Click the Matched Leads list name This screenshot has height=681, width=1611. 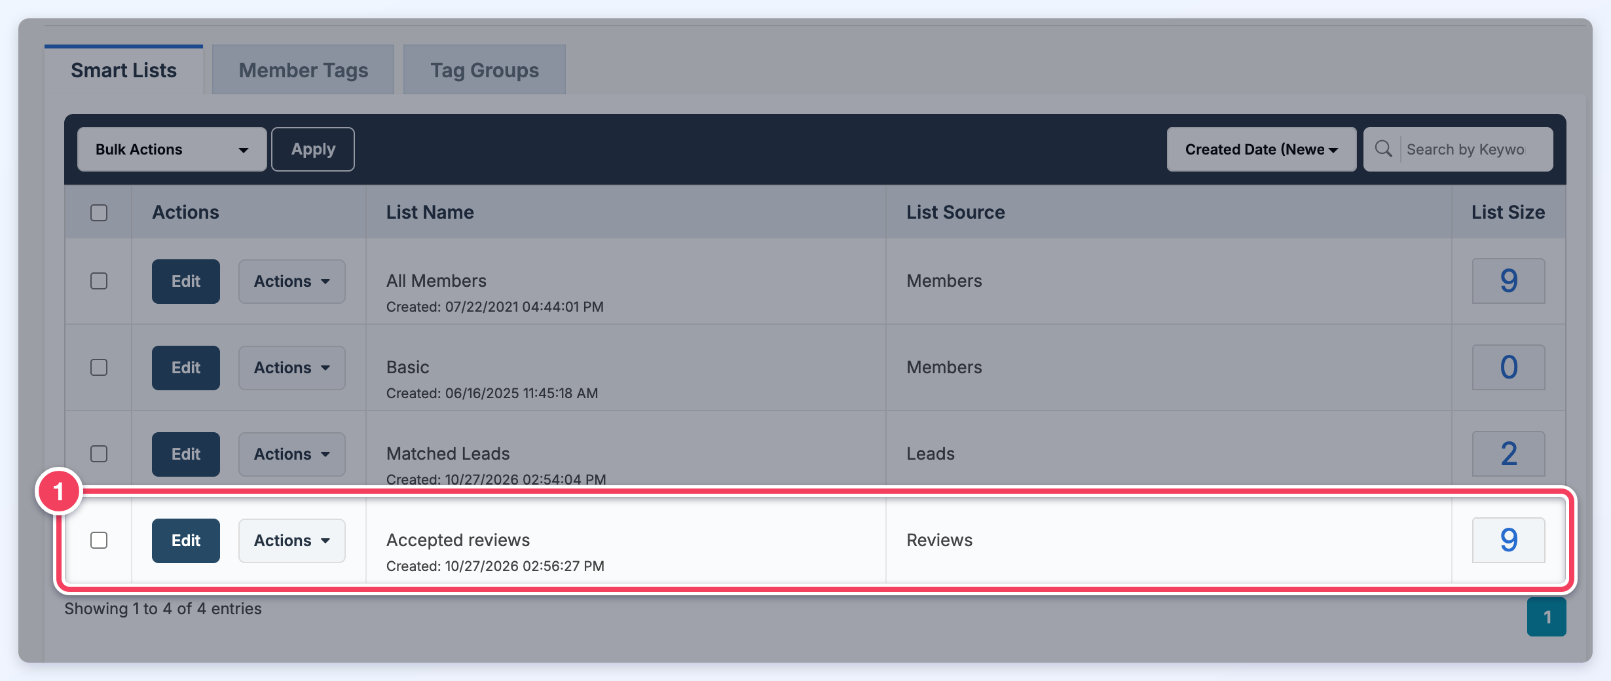(448, 454)
